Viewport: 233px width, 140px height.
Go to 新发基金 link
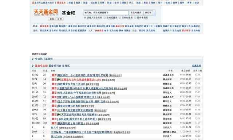pyautogui.click(x=130, y=26)
